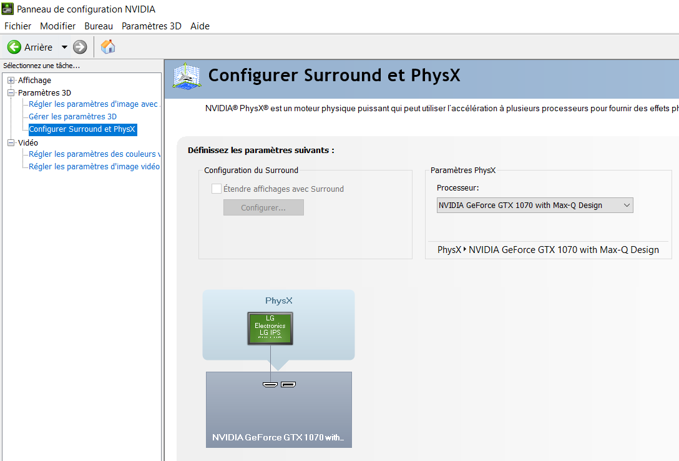
Task: Click the Configurer... button
Action: [x=263, y=207]
